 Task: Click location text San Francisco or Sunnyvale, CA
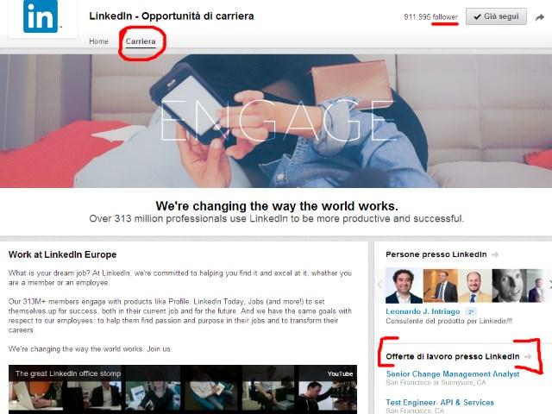[436, 383]
